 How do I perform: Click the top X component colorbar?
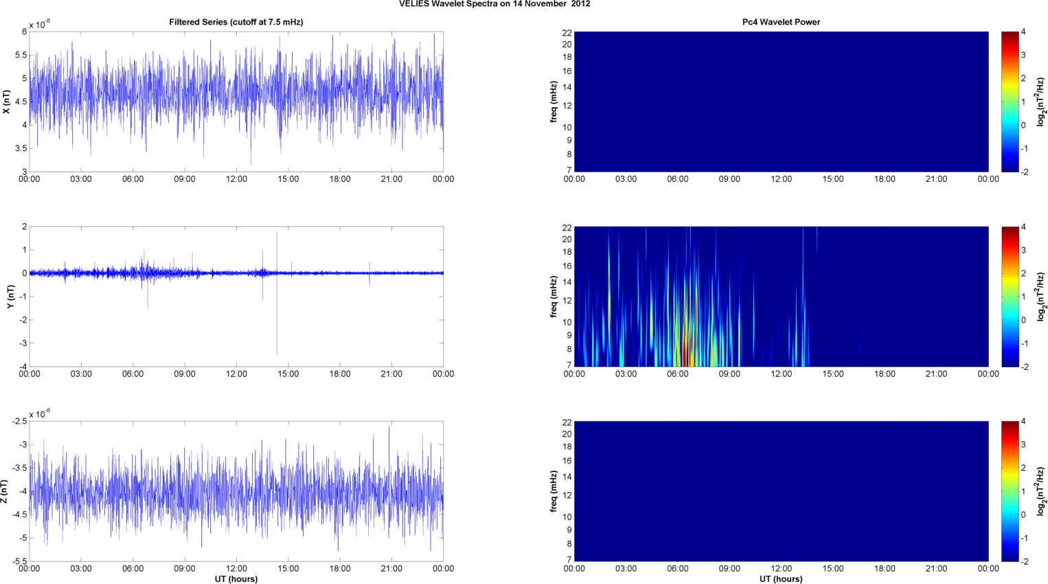coord(1010,102)
